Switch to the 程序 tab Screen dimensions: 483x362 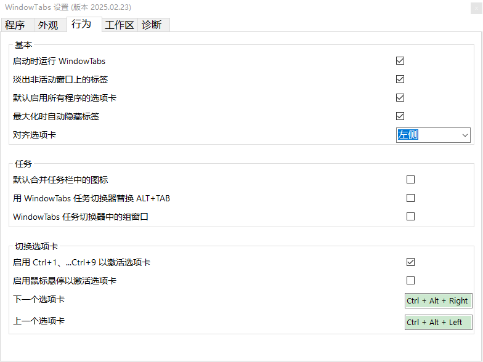(17, 25)
